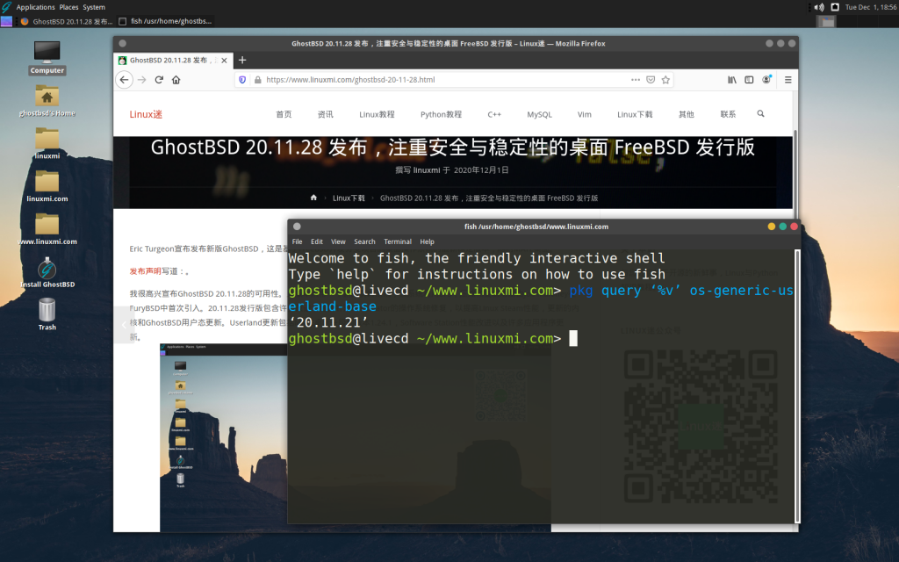The image size is (899, 562).
Task: Launch Install GhostBSD desktop icon
Action: click(47, 272)
